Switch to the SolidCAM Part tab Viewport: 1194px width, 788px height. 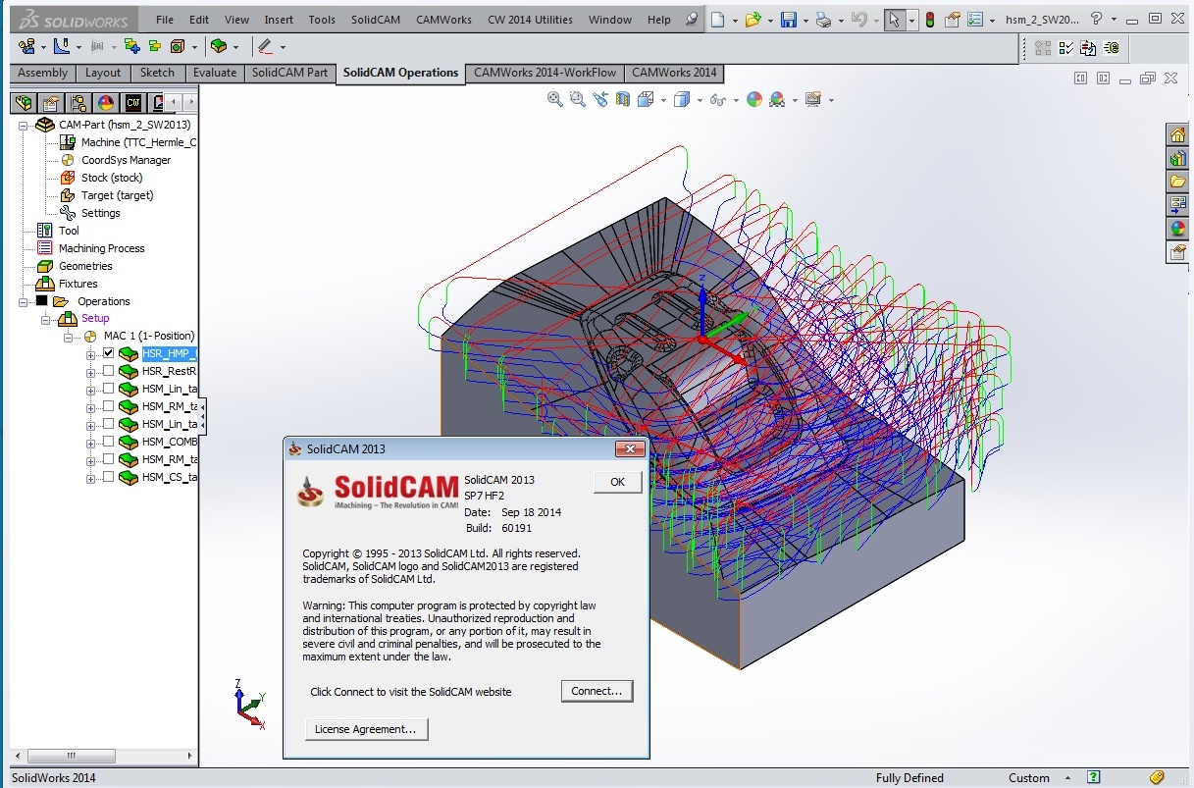[x=289, y=73]
